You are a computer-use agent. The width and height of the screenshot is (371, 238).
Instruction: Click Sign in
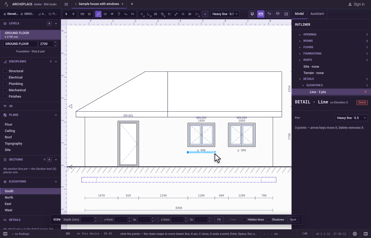click(x=356, y=4)
